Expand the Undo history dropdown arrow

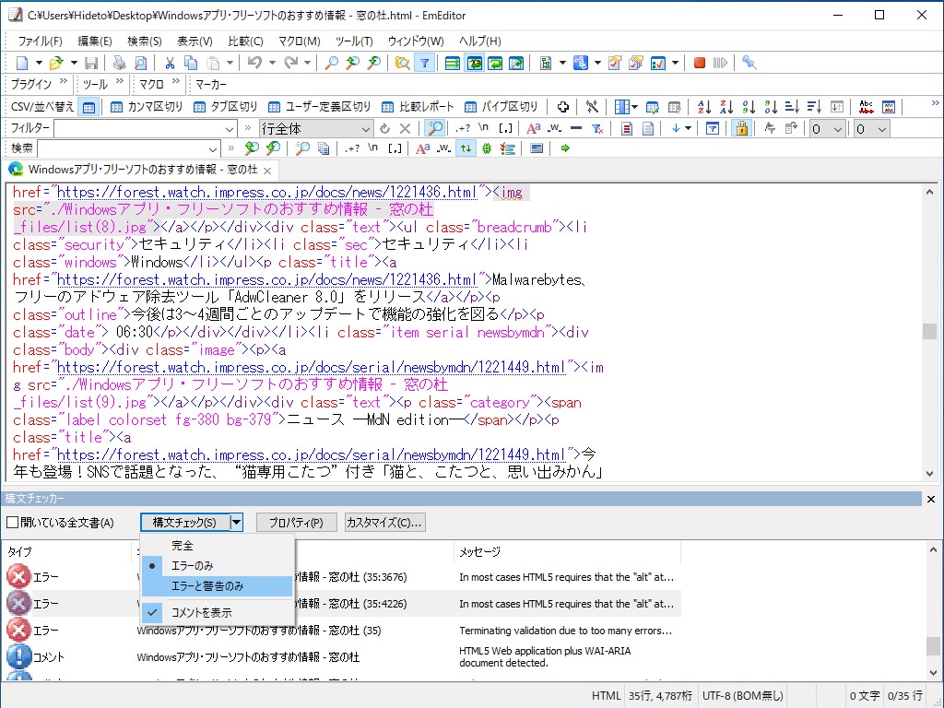coord(272,63)
